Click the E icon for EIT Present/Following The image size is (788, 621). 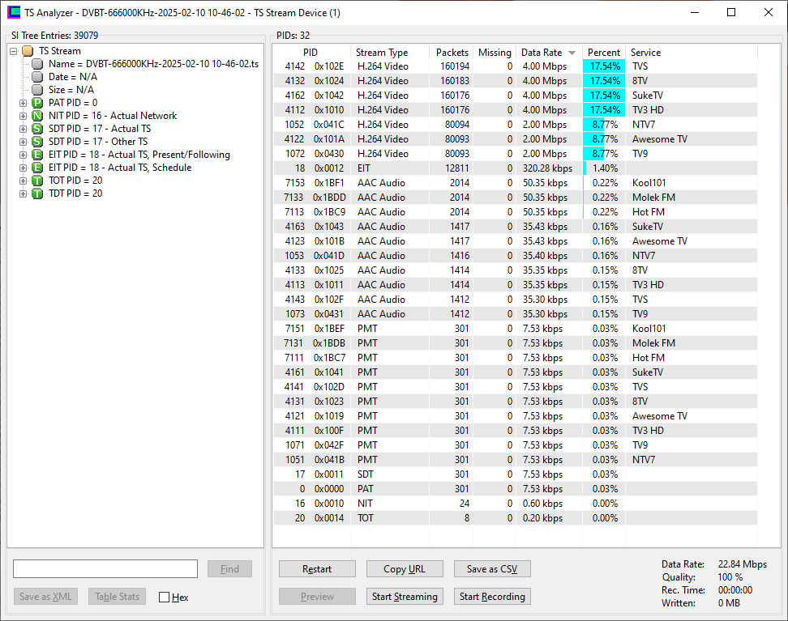[37, 155]
